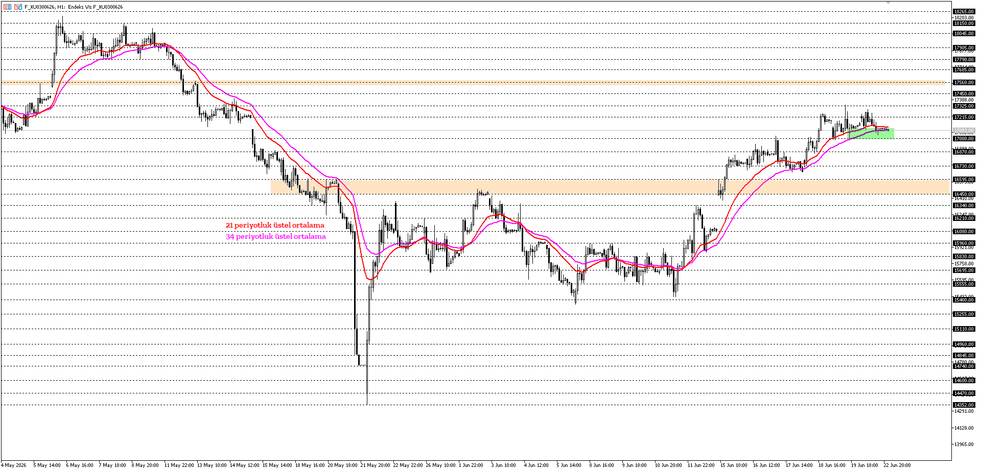Select the wide orange zone around 16450–16595
This screenshot has width=981, height=471.
[610, 187]
